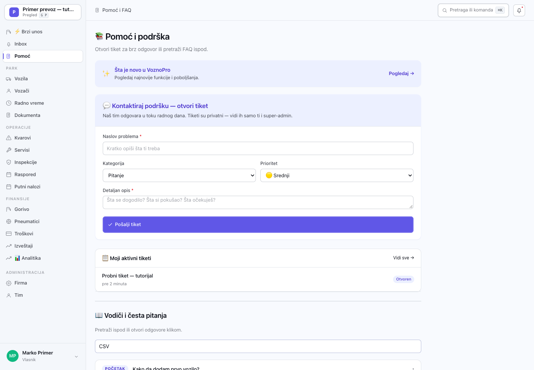Click the Radno vreme clock icon
The height and width of the screenshot is (370, 534).
pyautogui.click(x=9, y=103)
